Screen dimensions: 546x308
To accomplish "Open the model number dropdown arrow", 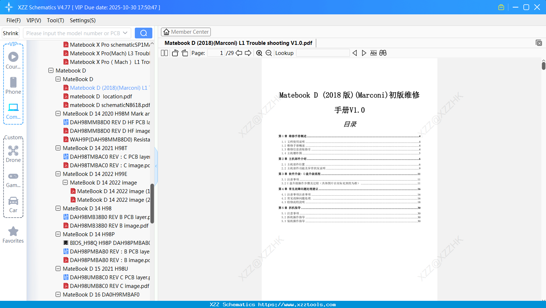I will (x=125, y=33).
